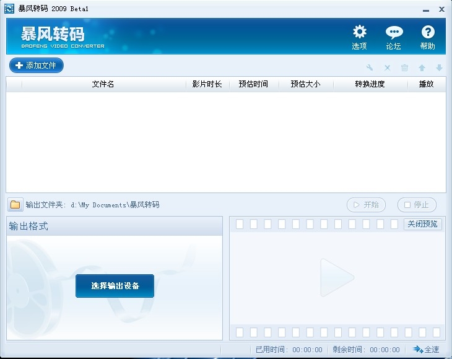Click the large play arrow in preview
Viewport: 452px width, 359px height.
pos(337,277)
